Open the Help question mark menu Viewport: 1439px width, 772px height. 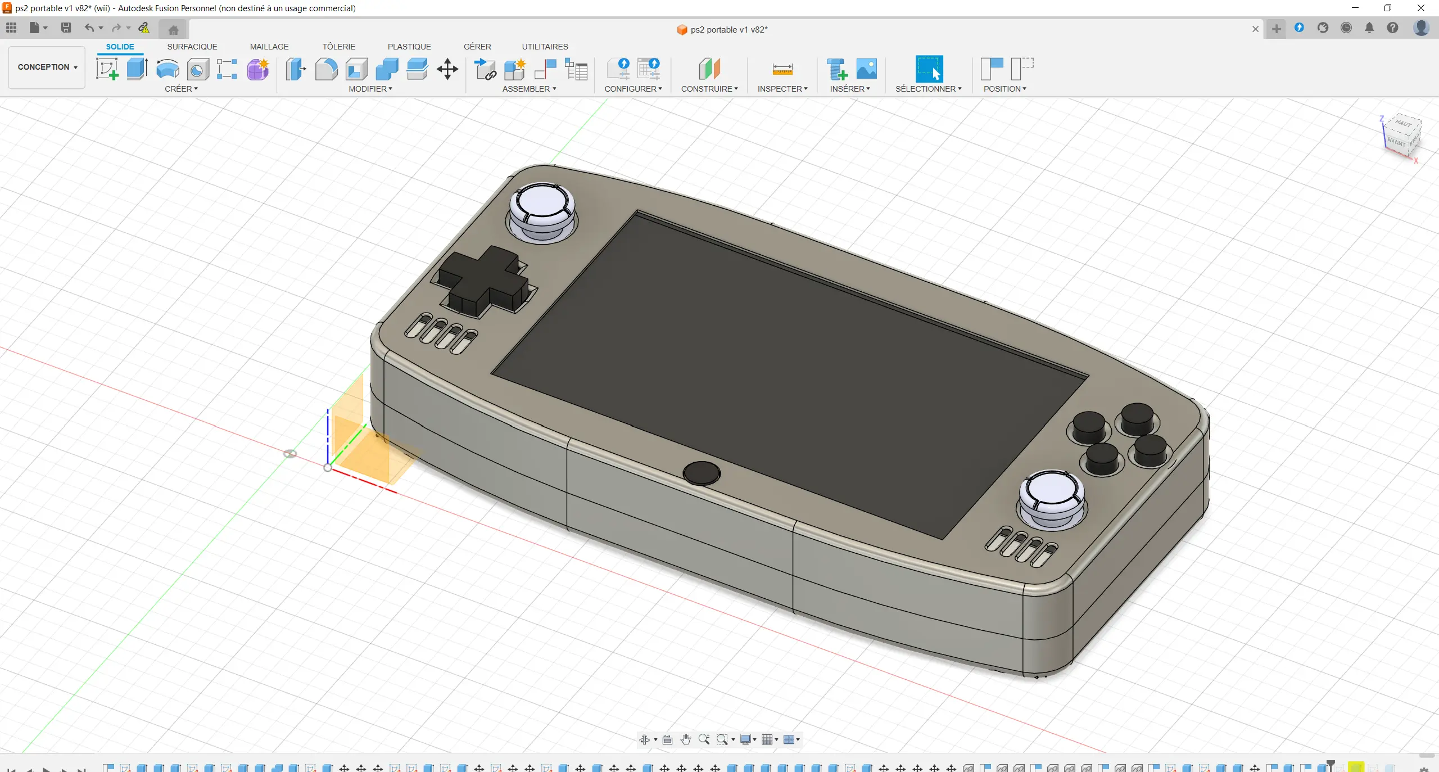pos(1392,28)
